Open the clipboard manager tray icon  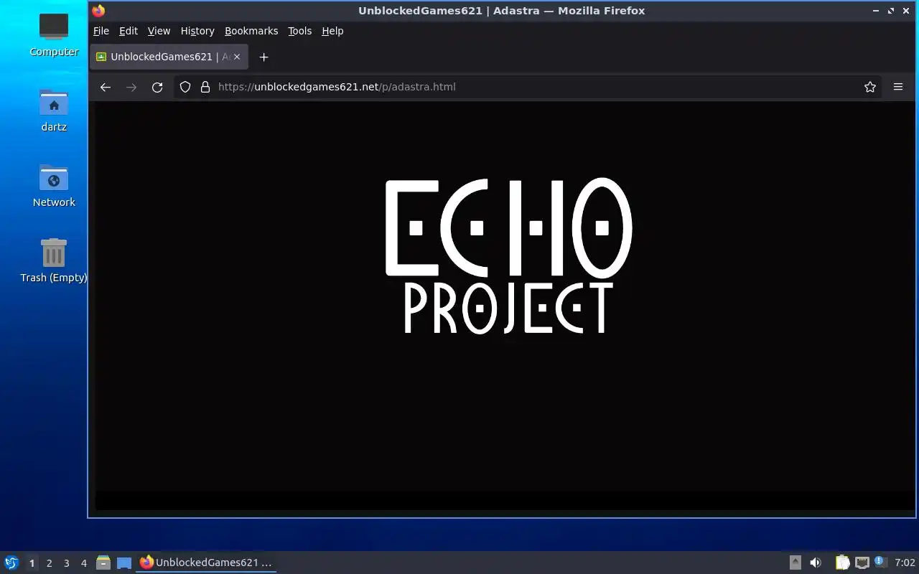click(x=842, y=563)
